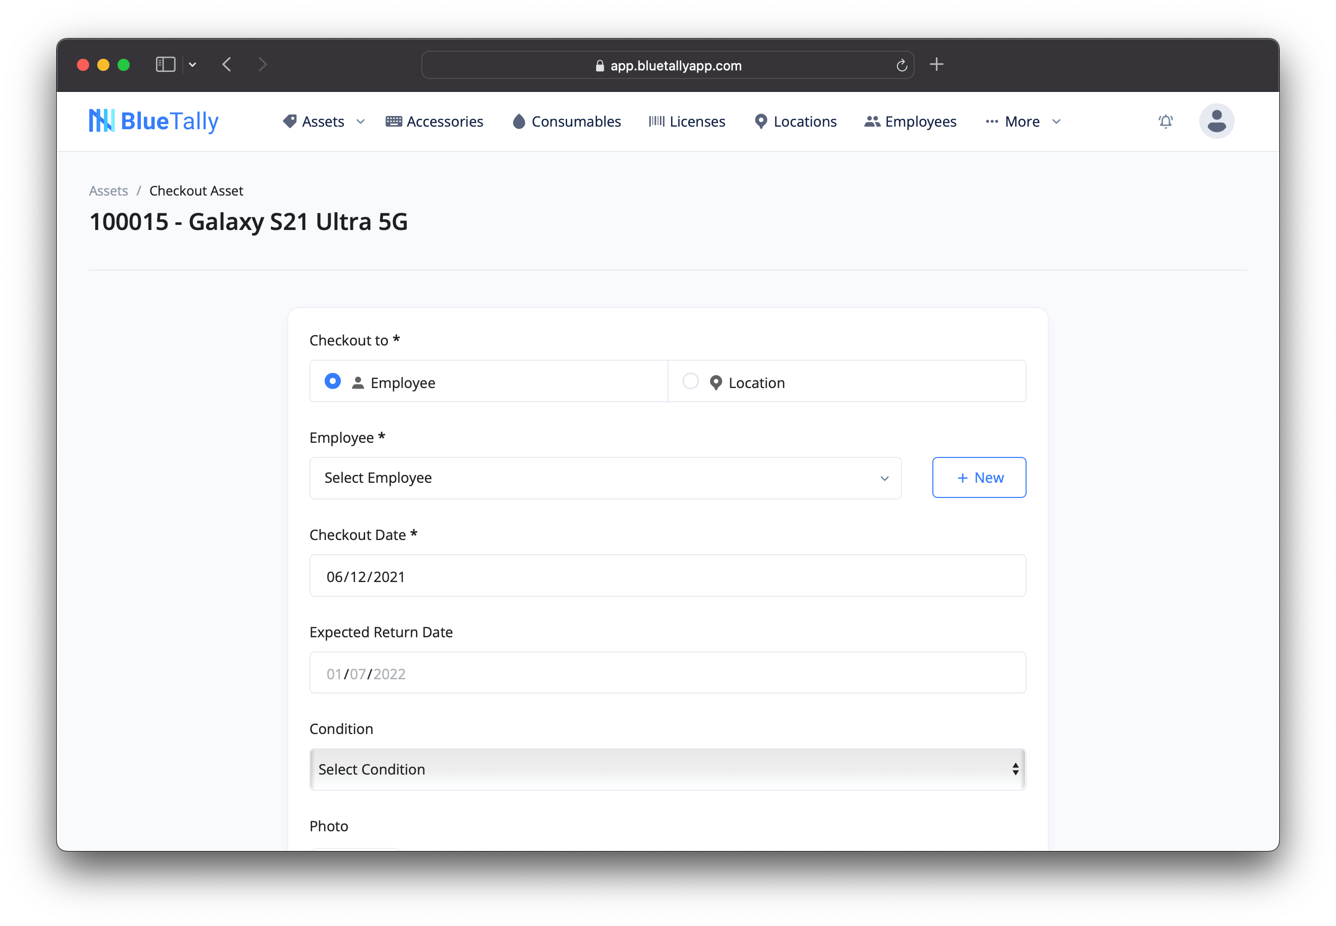Click the New button to add an employee
This screenshot has height=926, width=1336.
(978, 477)
